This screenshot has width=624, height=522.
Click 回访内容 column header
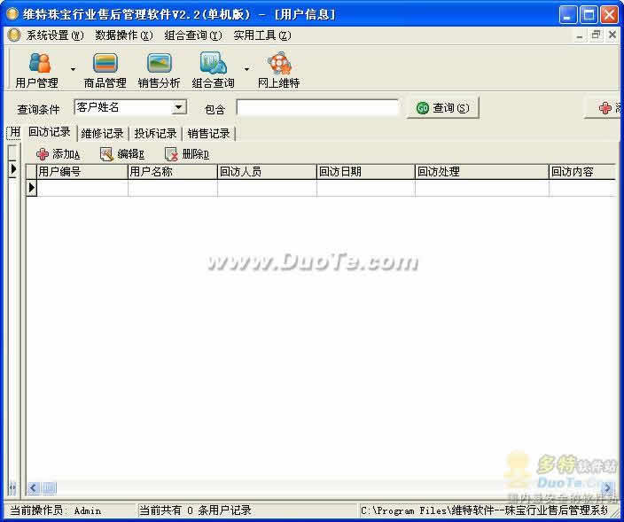pos(582,172)
